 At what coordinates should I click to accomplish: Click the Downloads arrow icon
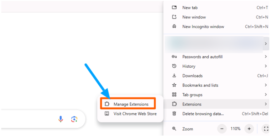174,75
